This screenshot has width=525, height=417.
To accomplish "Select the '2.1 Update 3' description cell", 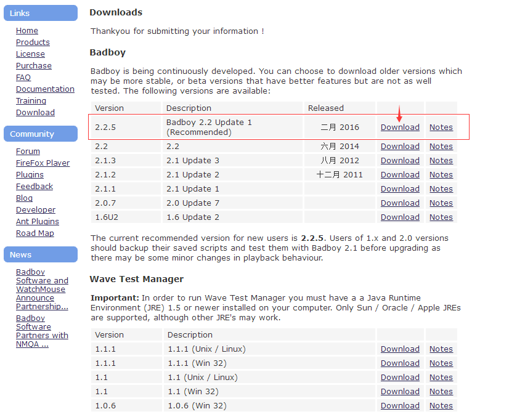I will click(x=232, y=160).
